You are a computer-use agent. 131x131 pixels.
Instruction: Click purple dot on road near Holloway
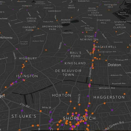(17, 49)
